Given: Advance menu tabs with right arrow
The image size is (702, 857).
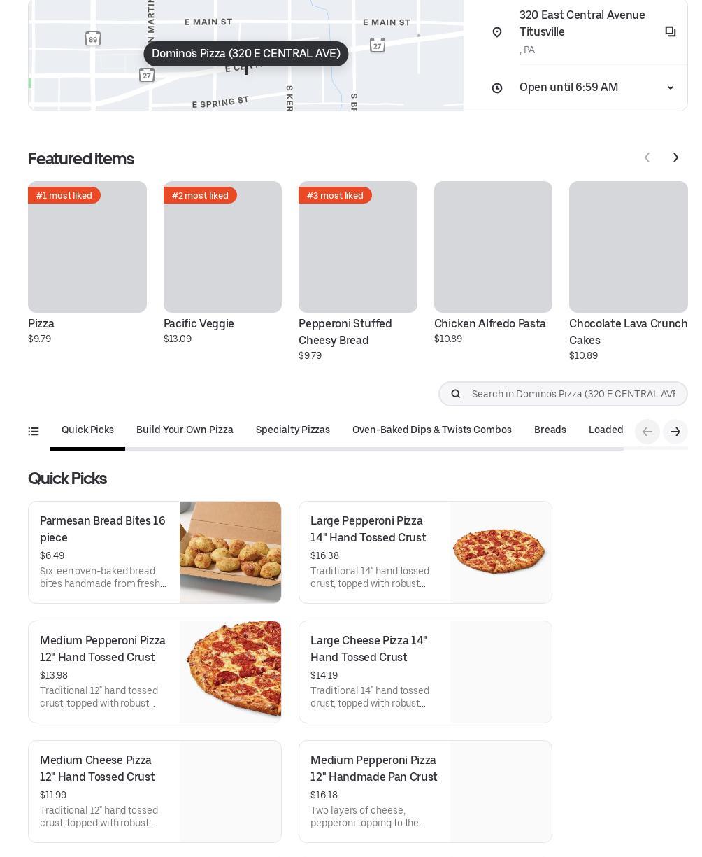Looking at the screenshot, I should [x=675, y=432].
